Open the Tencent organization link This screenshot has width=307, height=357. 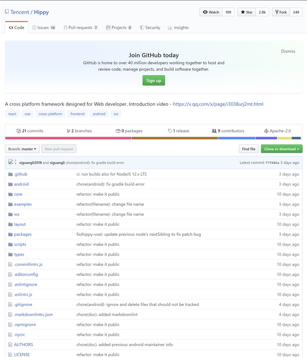pos(20,12)
